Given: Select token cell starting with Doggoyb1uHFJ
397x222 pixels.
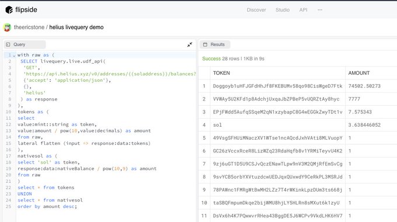Looking at the screenshot, I should (277, 86).
